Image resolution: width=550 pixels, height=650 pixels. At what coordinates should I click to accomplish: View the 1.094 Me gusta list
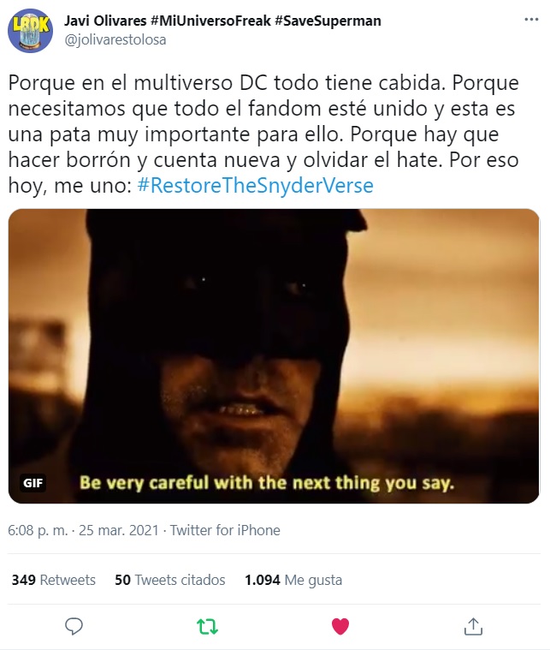(x=293, y=580)
